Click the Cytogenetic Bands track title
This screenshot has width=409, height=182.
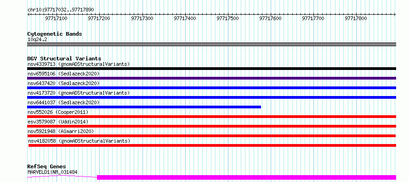point(55,34)
